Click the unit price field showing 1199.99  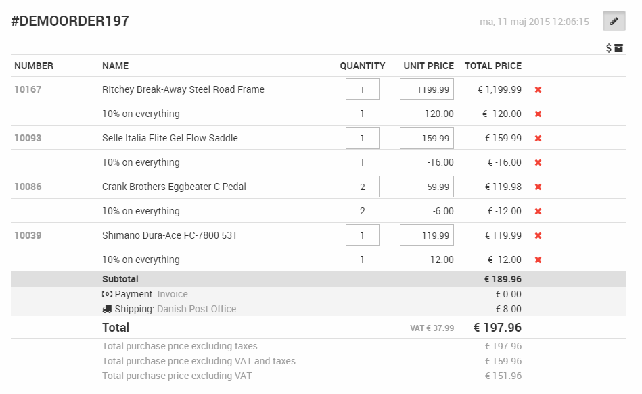pos(426,89)
